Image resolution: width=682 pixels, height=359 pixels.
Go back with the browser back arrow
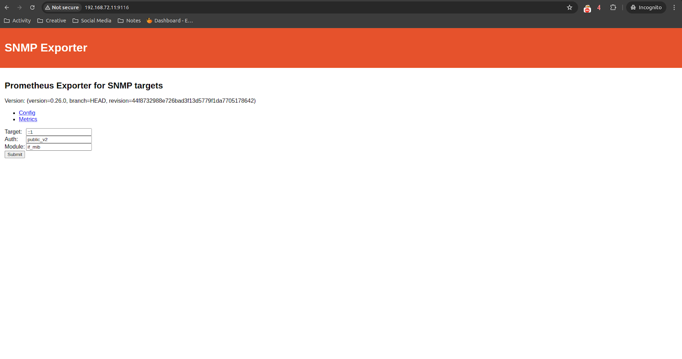[x=7, y=7]
